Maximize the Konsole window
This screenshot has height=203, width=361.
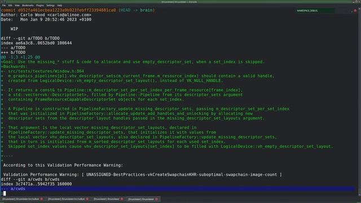pyautogui.click(x=356, y=2)
